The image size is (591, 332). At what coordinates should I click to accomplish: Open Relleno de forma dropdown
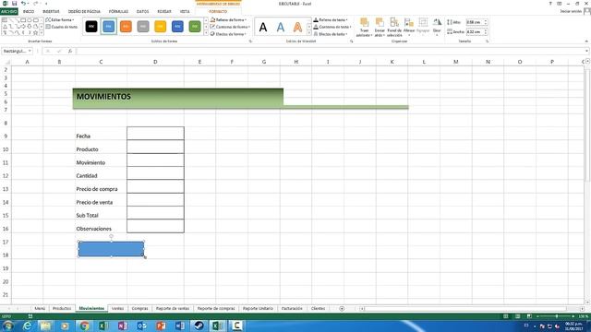click(x=229, y=19)
